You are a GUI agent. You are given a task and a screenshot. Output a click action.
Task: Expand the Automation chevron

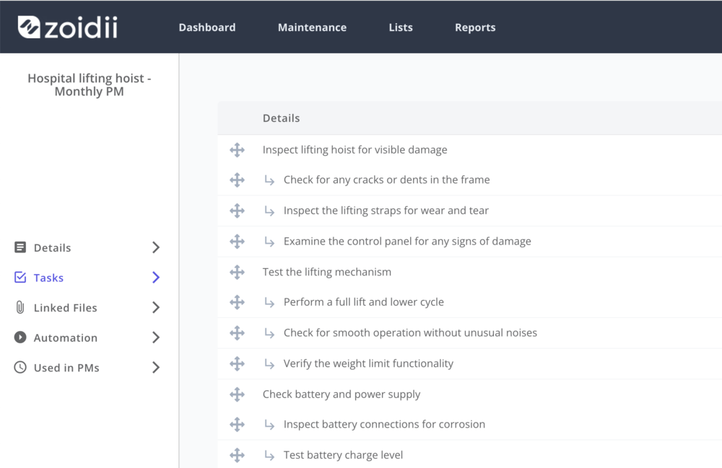(156, 337)
